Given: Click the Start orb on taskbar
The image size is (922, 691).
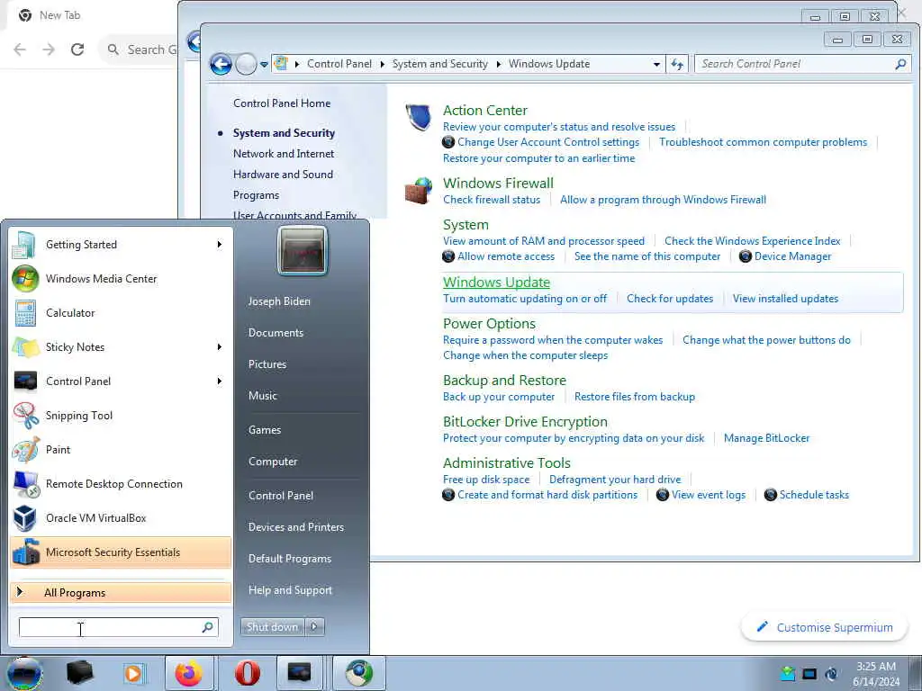Looking at the screenshot, I should pos(24,673).
